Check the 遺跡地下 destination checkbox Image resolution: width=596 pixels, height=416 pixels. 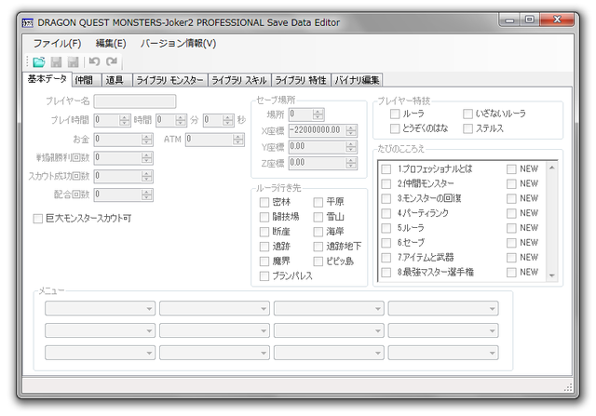tap(318, 247)
